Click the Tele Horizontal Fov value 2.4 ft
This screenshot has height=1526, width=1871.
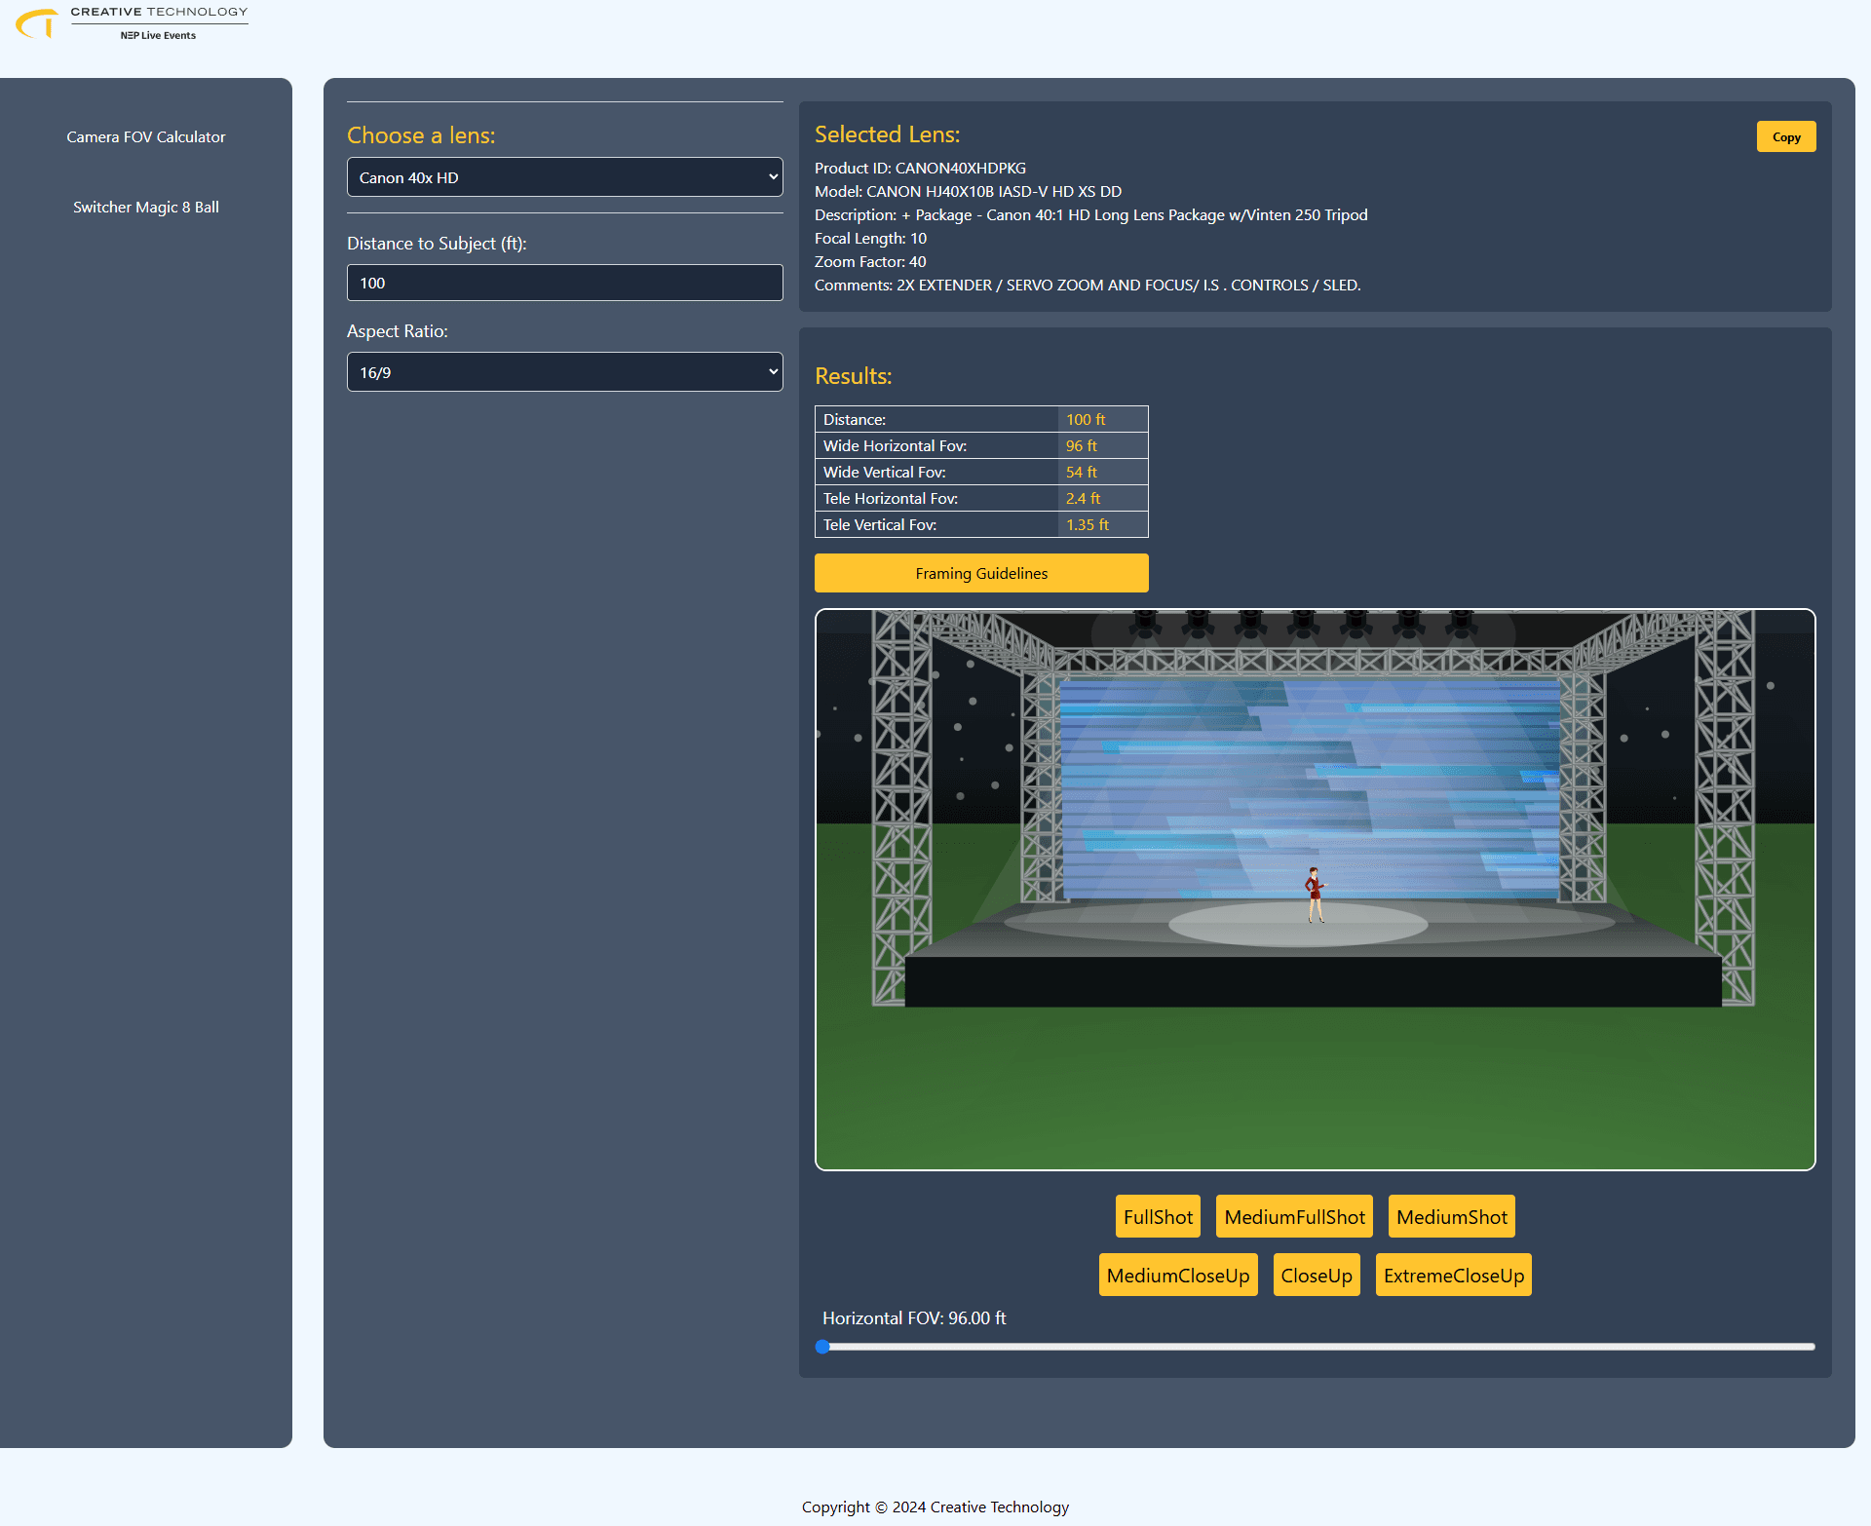click(1084, 498)
